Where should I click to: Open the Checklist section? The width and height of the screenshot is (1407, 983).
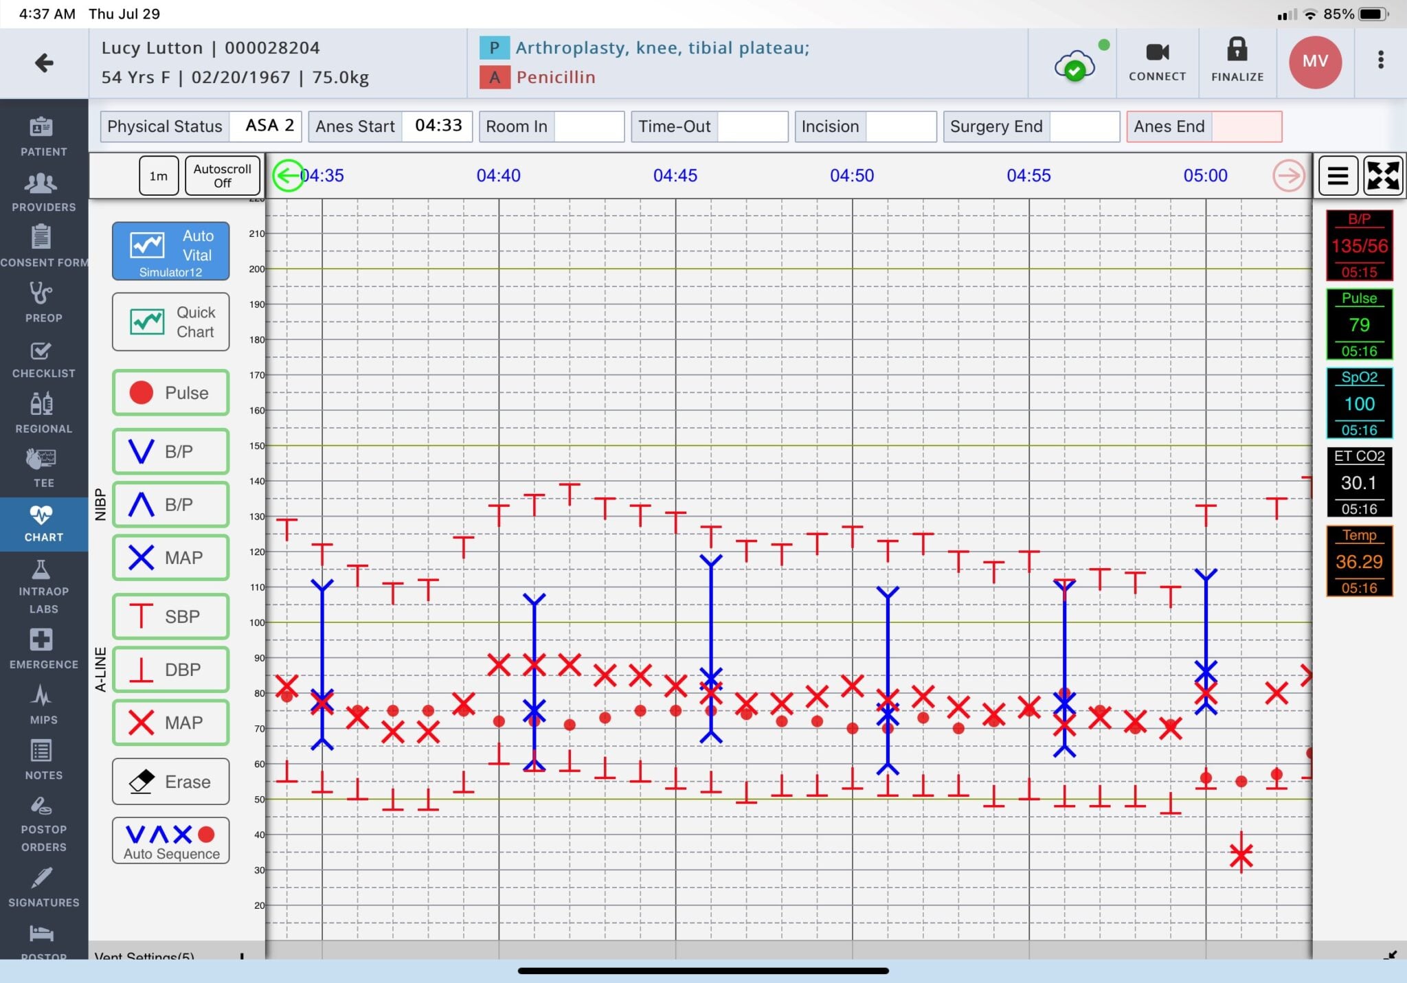pos(43,359)
